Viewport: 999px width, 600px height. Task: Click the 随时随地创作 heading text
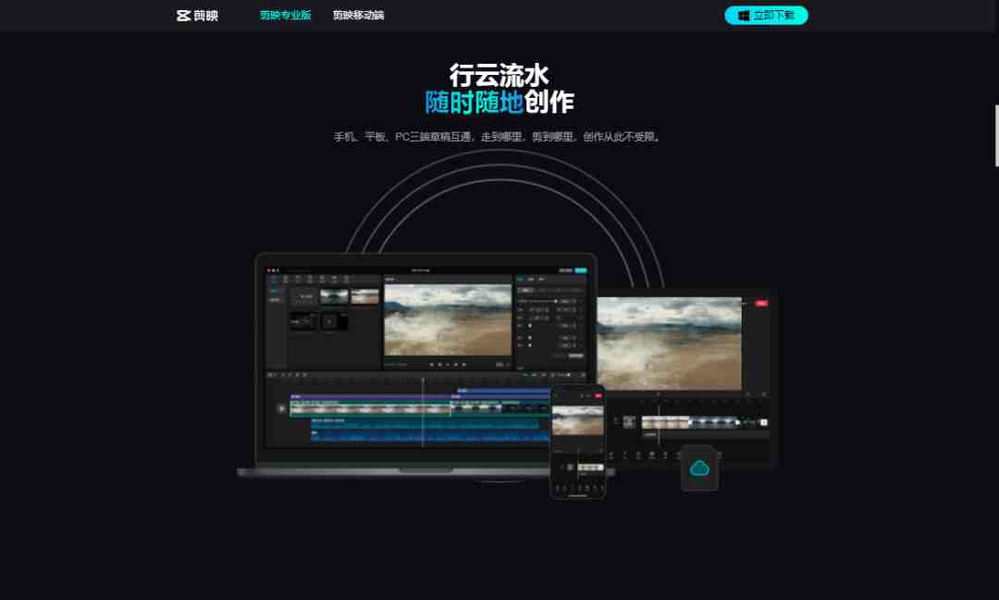coord(499,102)
